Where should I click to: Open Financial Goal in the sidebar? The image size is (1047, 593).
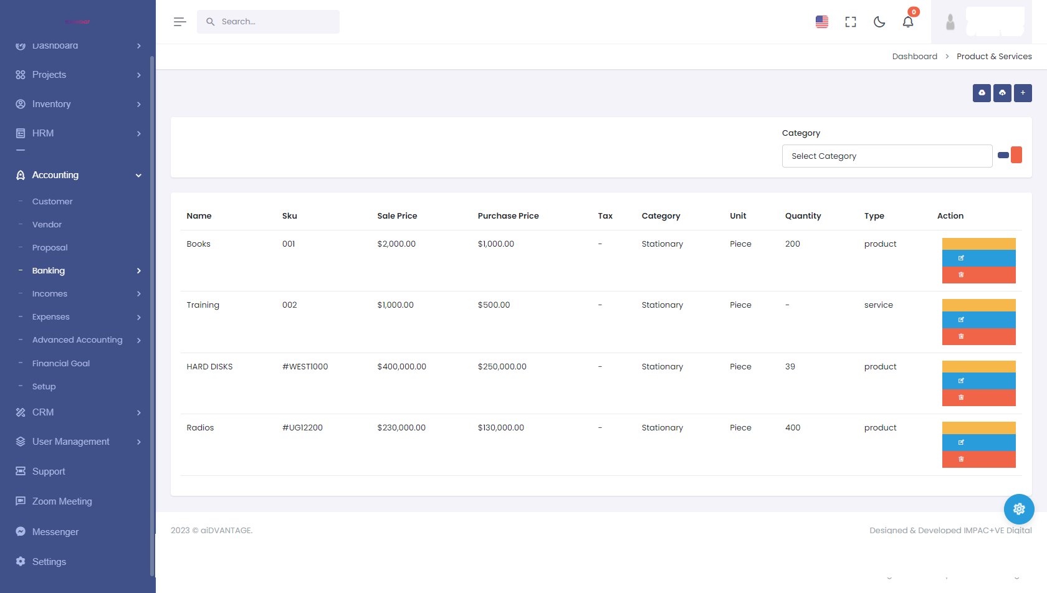click(61, 364)
